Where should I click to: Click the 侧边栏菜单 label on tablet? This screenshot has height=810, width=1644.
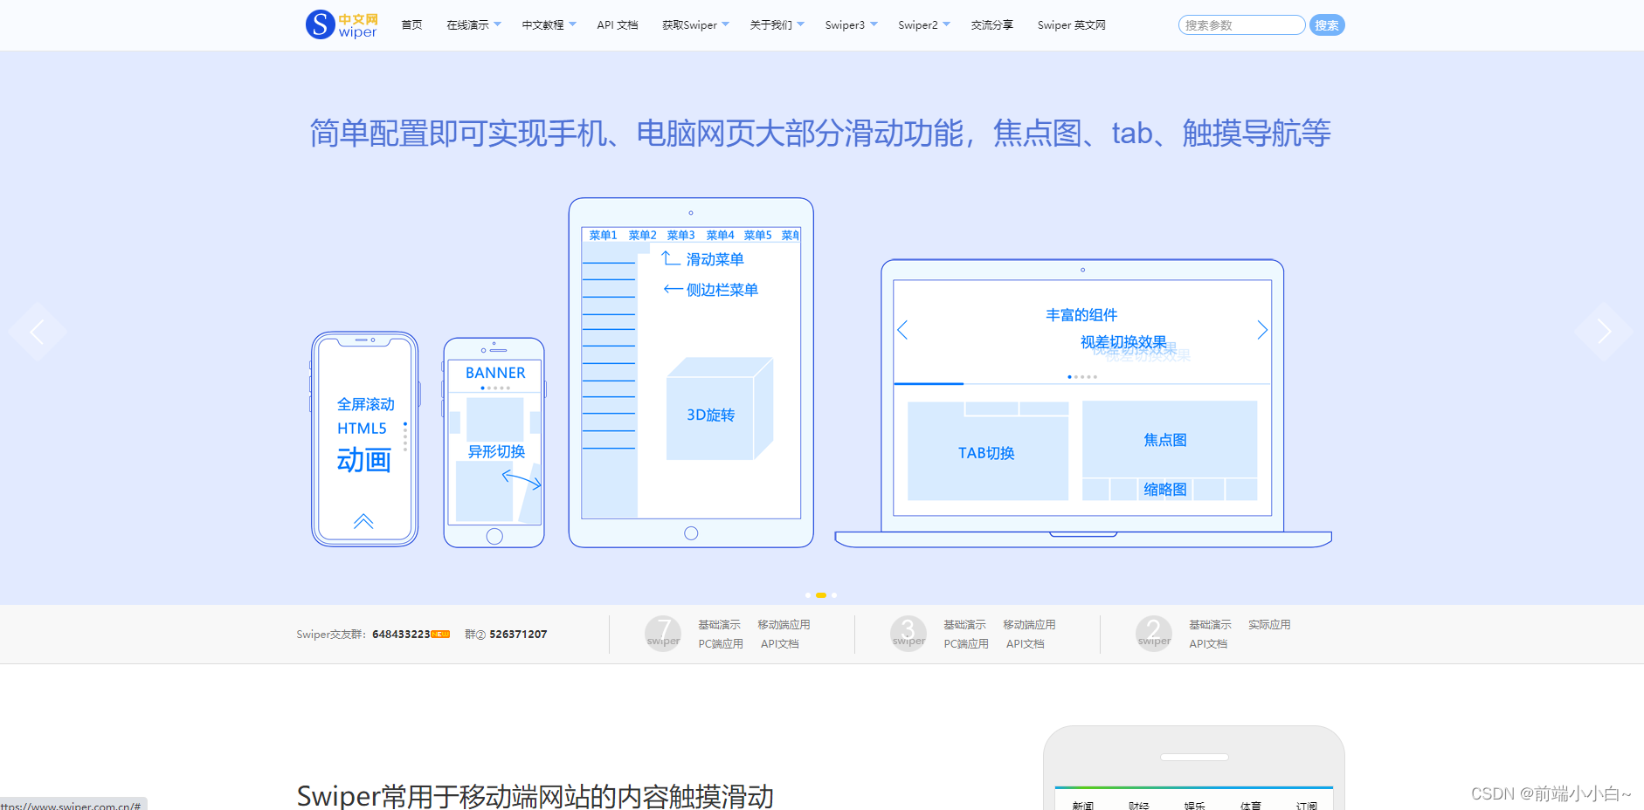(722, 290)
